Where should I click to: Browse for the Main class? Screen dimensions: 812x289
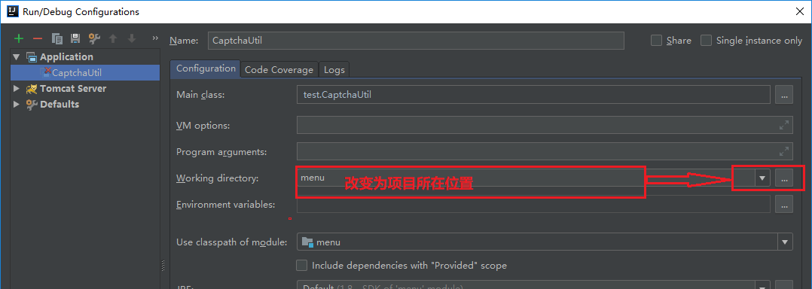tap(784, 95)
